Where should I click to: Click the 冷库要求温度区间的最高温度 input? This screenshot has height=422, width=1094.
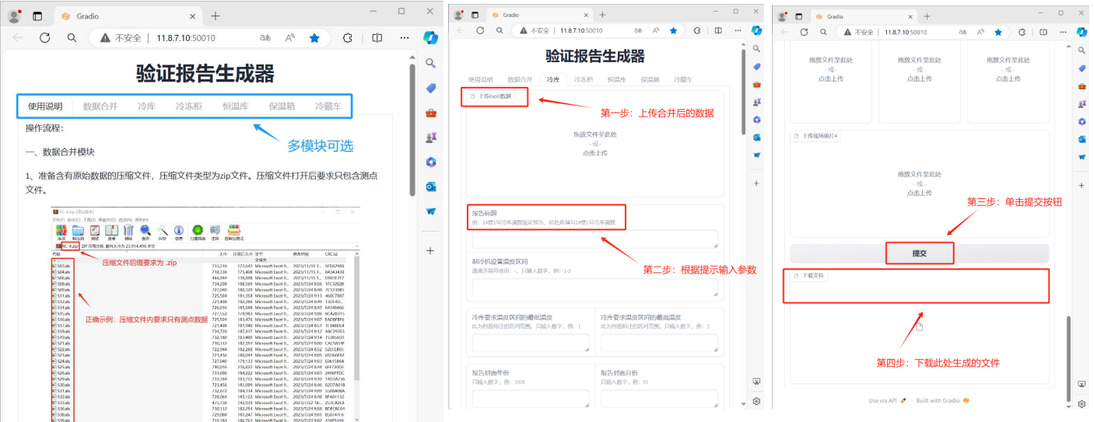point(659,343)
